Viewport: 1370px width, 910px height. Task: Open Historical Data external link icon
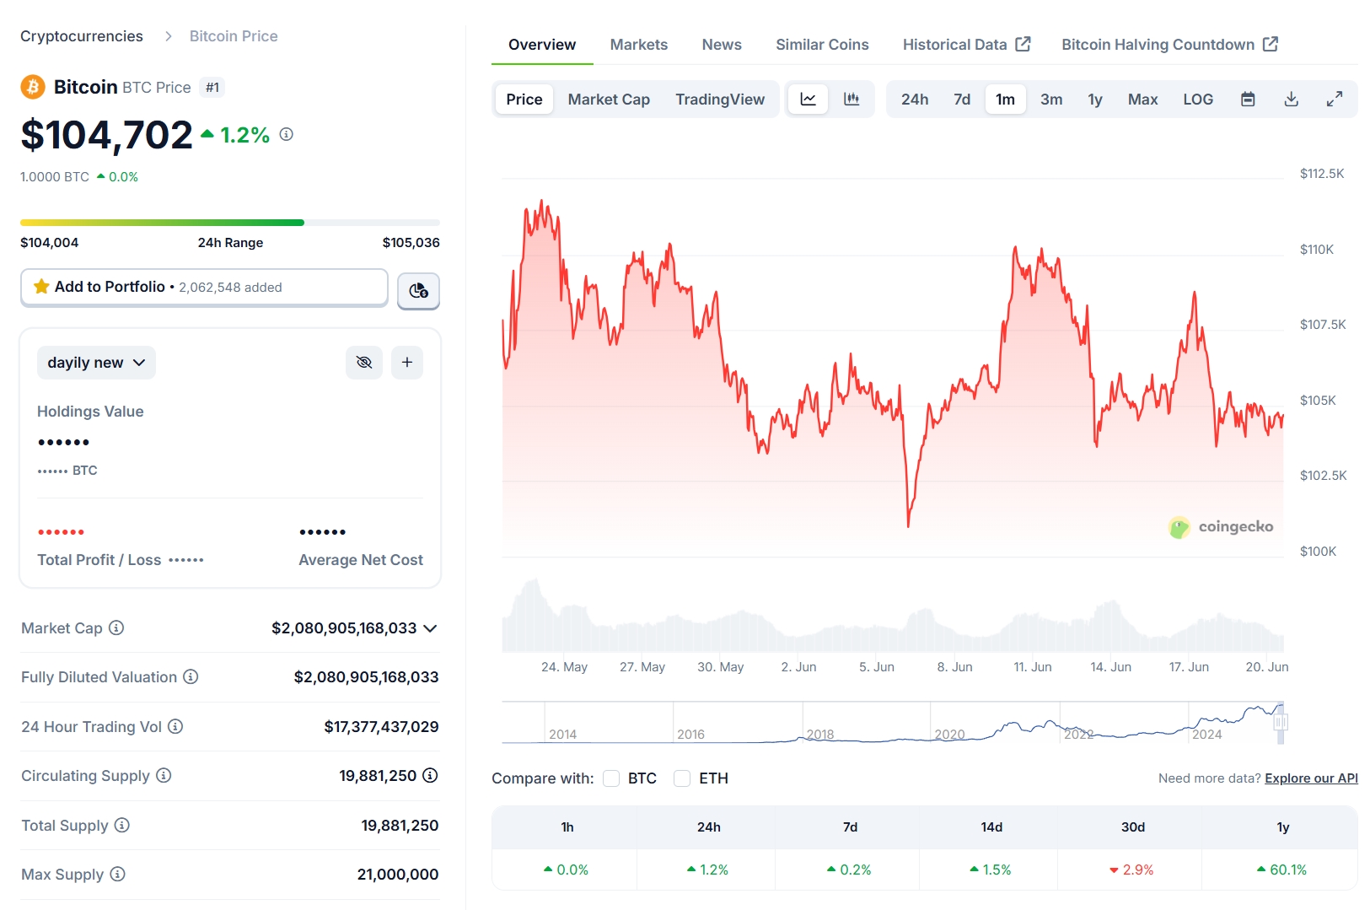[1023, 44]
